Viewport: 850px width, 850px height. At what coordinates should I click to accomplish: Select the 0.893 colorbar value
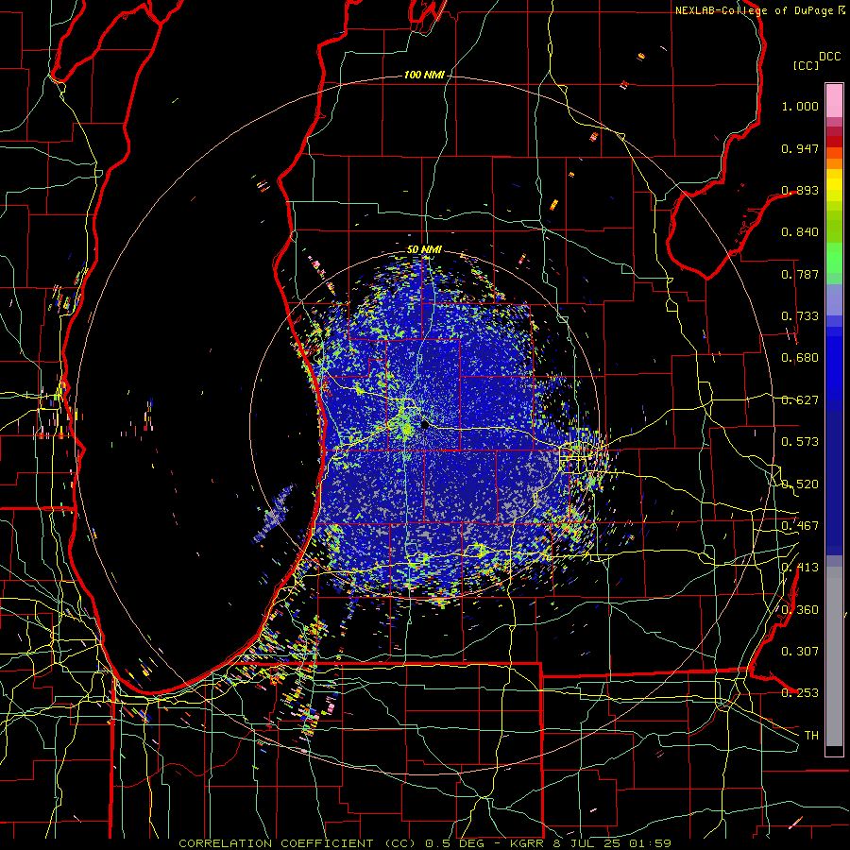click(800, 190)
